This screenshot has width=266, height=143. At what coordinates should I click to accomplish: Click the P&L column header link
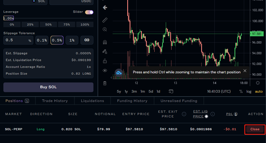pos(229,114)
